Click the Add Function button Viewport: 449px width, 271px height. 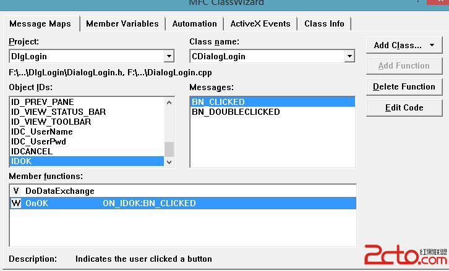(x=404, y=66)
